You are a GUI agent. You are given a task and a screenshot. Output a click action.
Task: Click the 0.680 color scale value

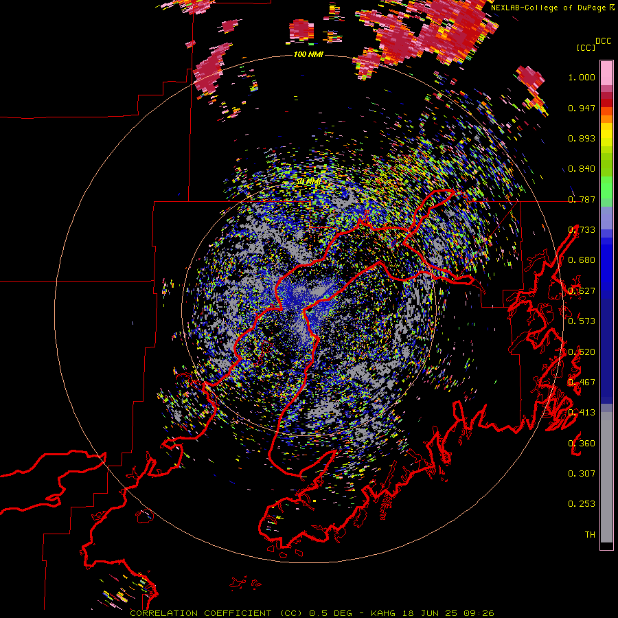click(x=582, y=260)
